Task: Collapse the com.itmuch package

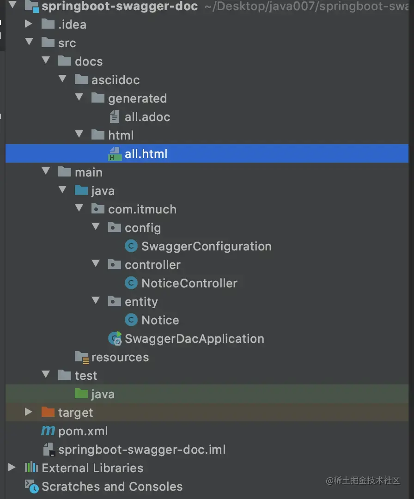Action: [x=79, y=209]
